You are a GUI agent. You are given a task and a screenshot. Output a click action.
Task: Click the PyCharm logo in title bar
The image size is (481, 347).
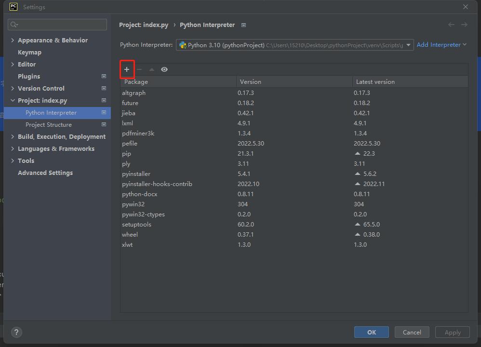pos(13,7)
